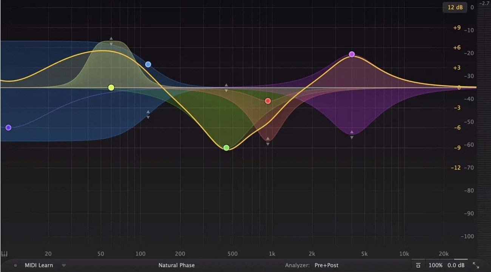The height and width of the screenshot is (272, 491).
Task: Click the MIDI Learn button
Action: [x=39, y=265]
